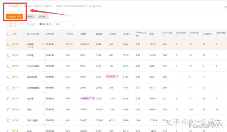This screenshot has width=227, height=132.
Task: Click the 推广计划名称 column header
Action: (33, 34)
